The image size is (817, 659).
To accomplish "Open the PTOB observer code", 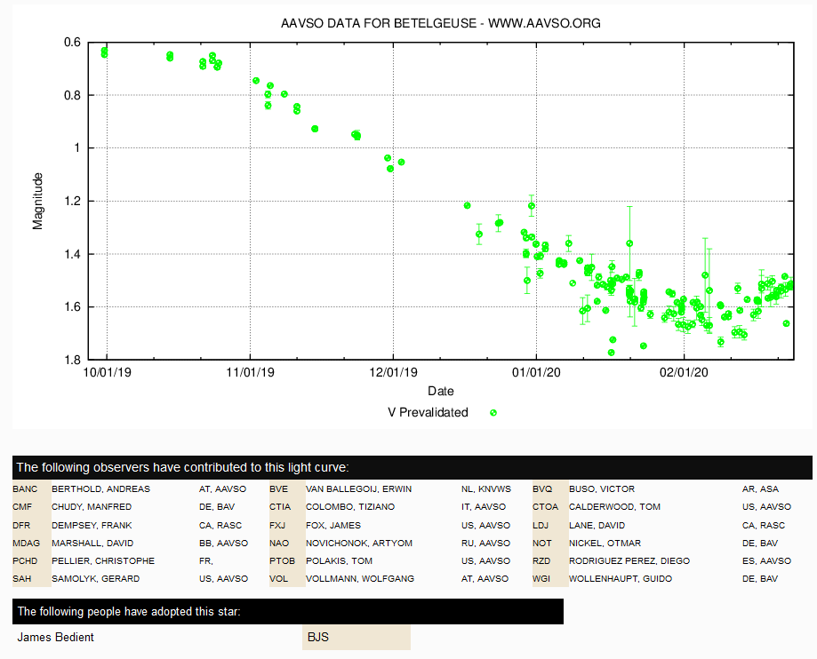I will click(282, 560).
